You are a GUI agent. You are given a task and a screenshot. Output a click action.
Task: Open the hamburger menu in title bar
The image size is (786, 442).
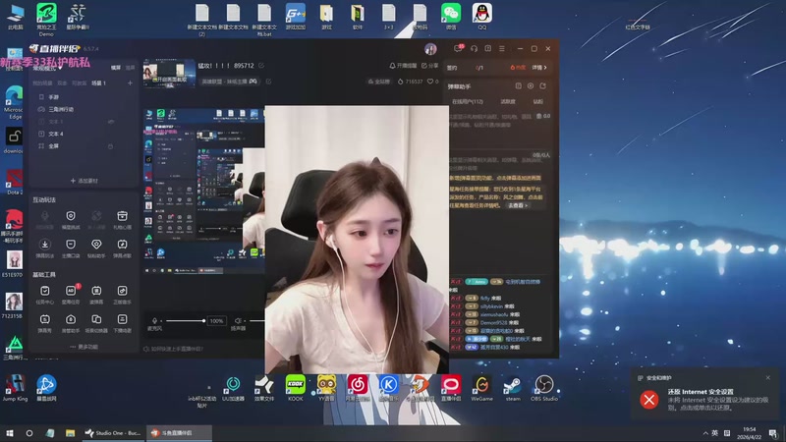point(502,48)
